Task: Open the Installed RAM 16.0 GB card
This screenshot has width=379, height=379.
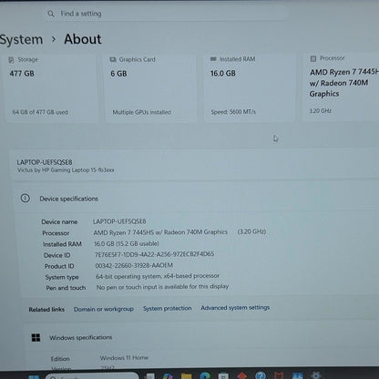Action: 250,87
